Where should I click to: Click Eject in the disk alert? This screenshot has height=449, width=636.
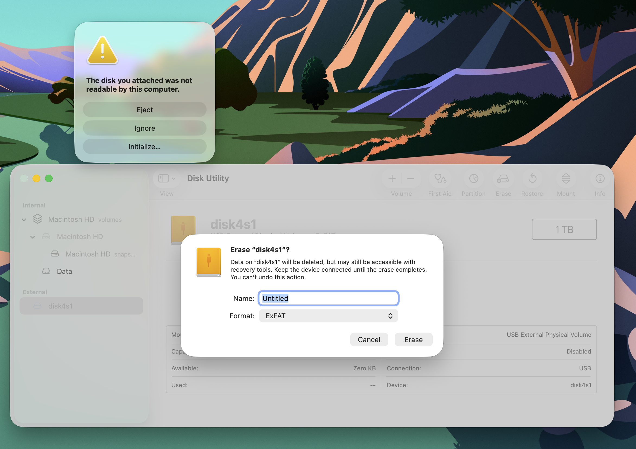tap(144, 110)
